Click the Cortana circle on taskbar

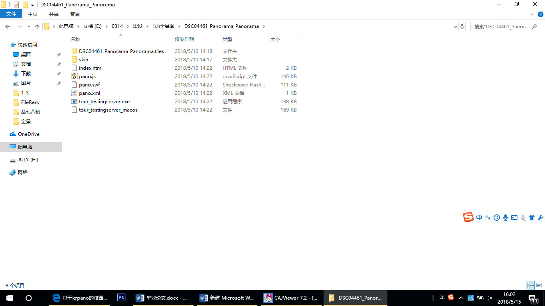29,298
